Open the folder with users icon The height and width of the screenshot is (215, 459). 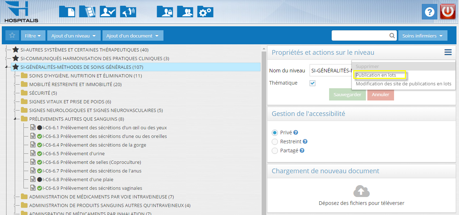(x=185, y=12)
